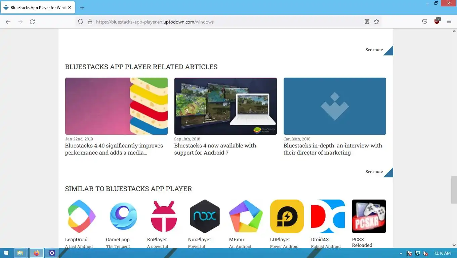
Task: Click the taskbar clock showing 12:16 AM
Action: pyautogui.click(x=442, y=253)
